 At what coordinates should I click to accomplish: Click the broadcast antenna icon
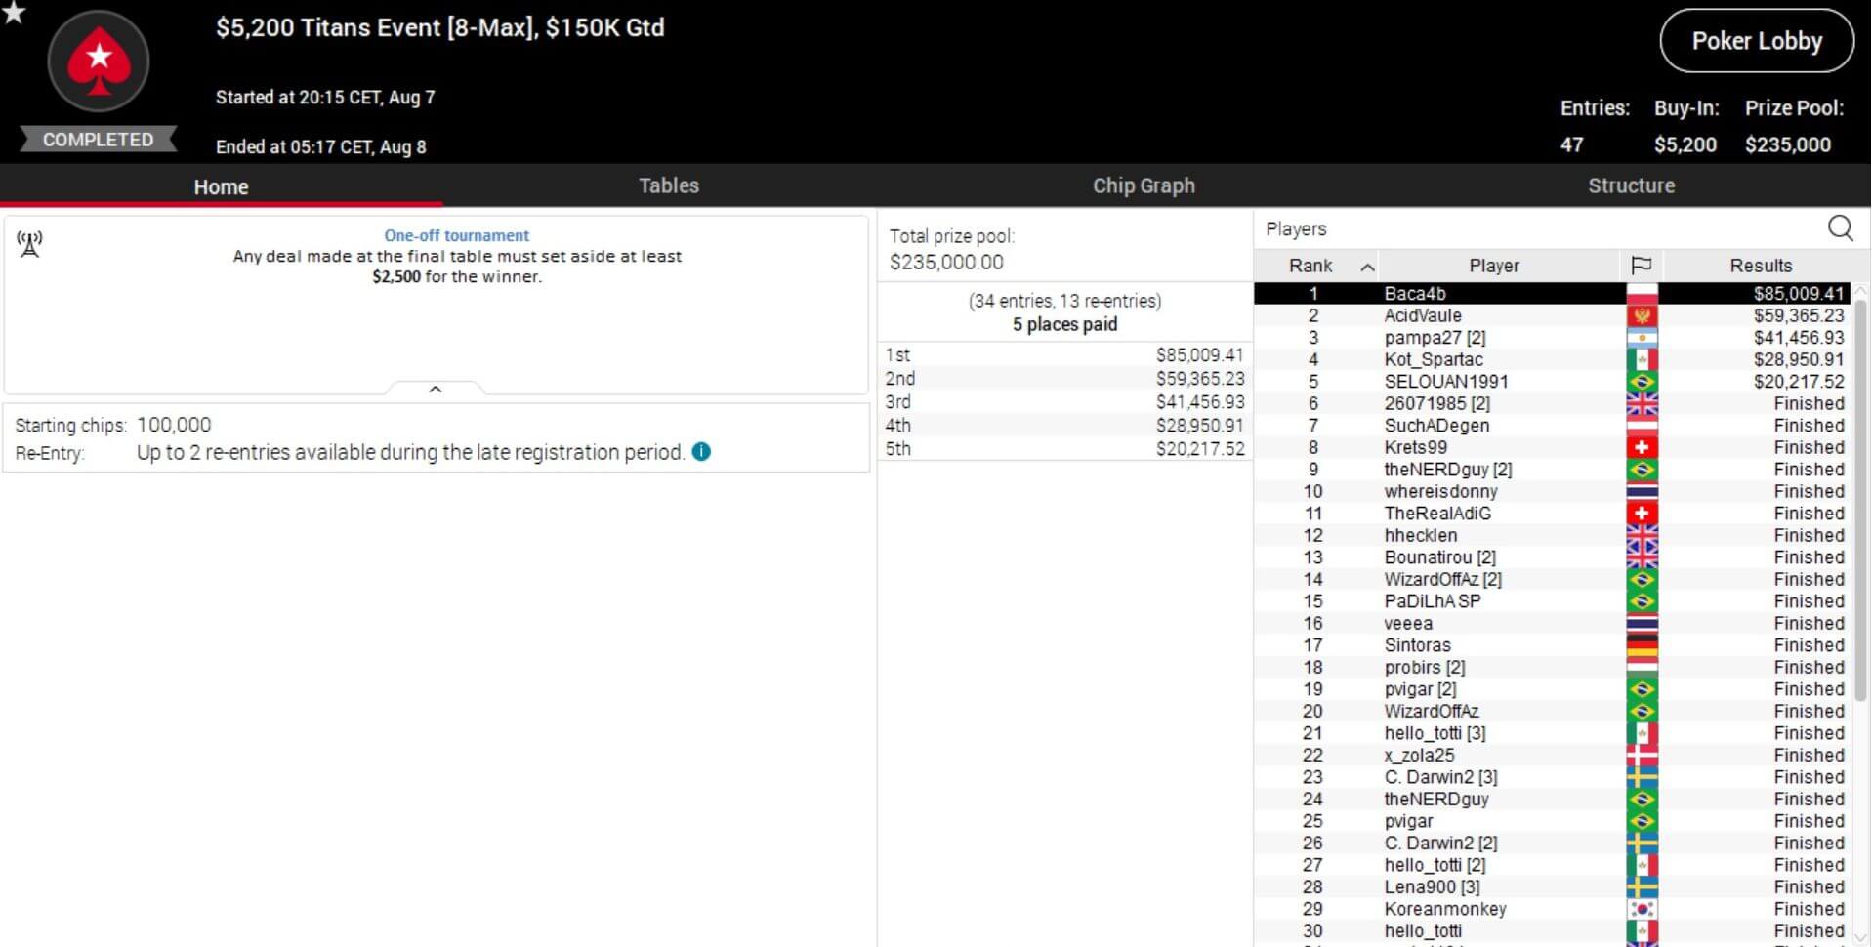[30, 244]
